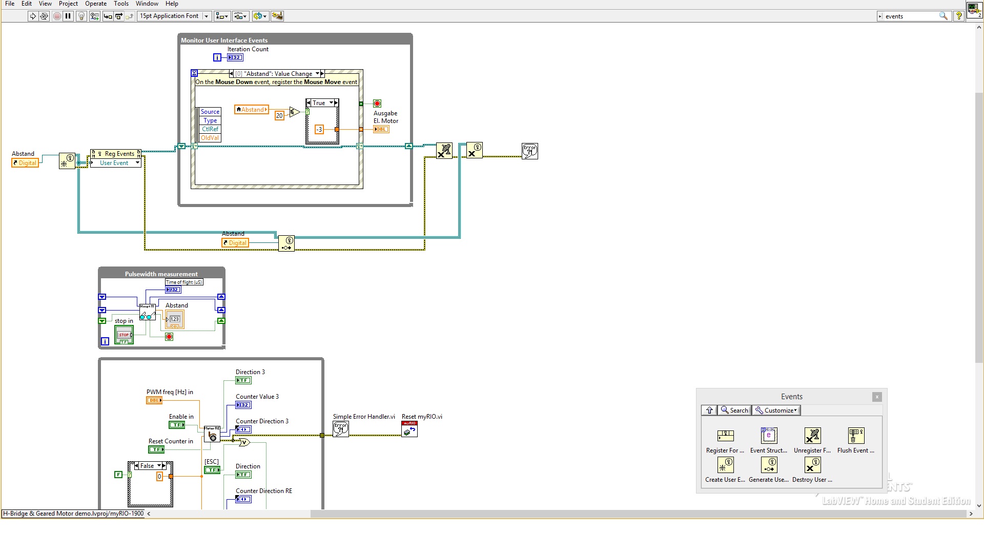This screenshot has height=533, width=984.
Task: Toggle Retain Wire Values button
Action: click(94, 16)
